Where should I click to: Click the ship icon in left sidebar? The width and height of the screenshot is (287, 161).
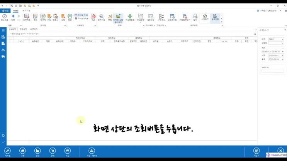point(3,50)
